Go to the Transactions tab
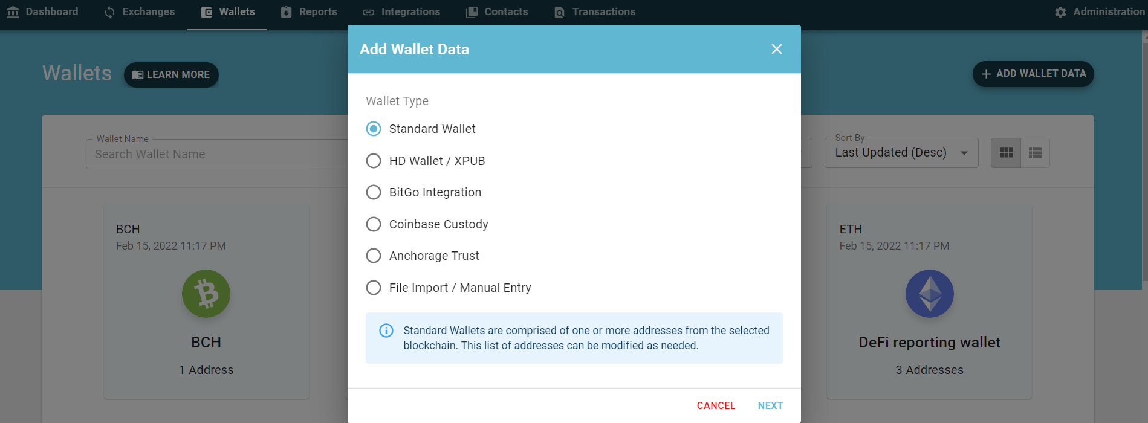The height and width of the screenshot is (423, 1148). coord(595,12)
